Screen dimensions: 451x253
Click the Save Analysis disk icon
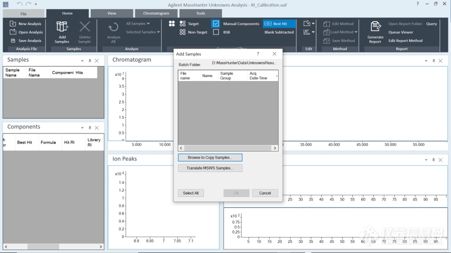coord(13,40)
